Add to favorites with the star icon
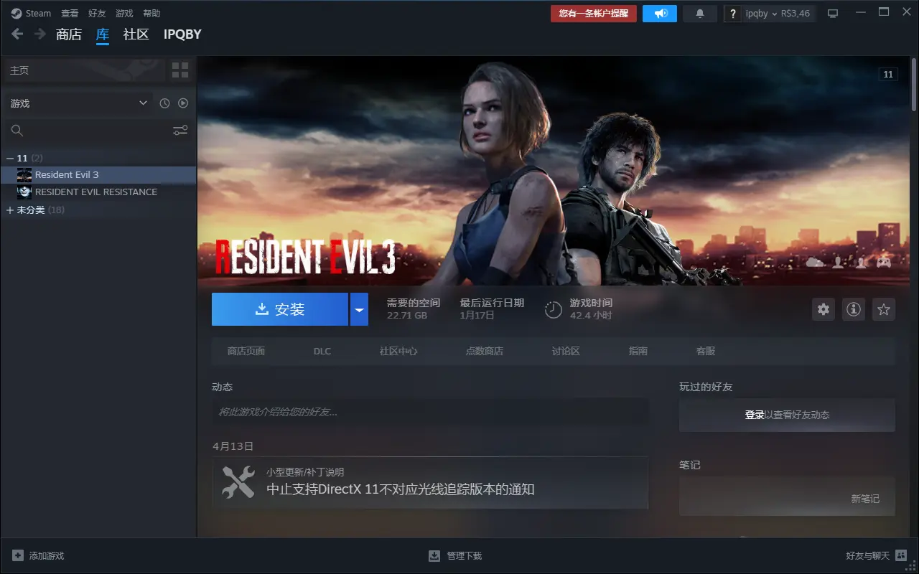Viewport: 919px width, 574px height. point(884,309)
